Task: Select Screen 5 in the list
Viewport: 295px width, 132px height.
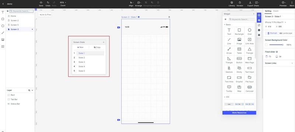Action: [x=20, y=25]
